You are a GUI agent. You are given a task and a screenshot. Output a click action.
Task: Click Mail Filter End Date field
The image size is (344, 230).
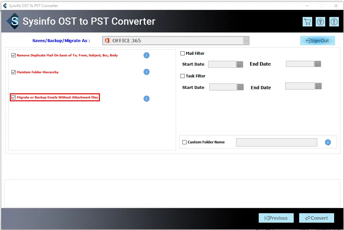click(300, 64)
